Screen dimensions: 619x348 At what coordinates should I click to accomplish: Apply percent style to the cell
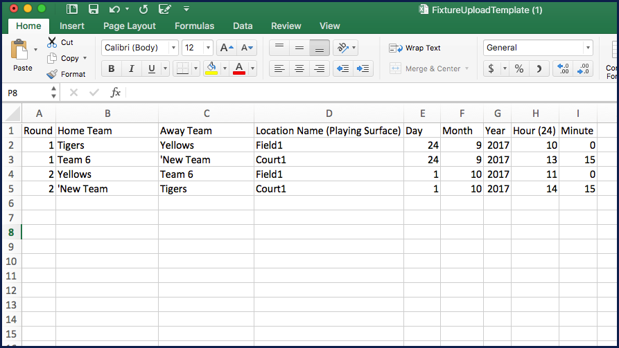518,68
